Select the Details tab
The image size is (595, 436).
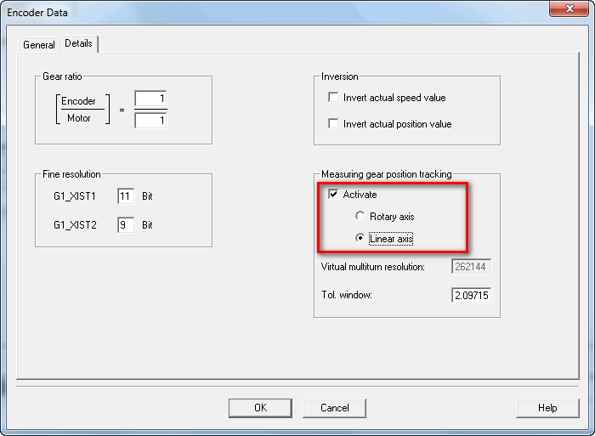click(x=78, y=43)
